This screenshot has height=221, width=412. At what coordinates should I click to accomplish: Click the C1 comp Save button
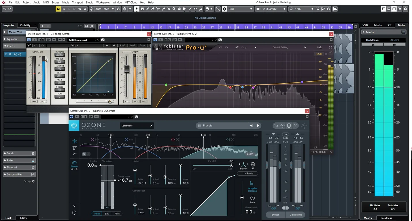[x=142, y=45]
